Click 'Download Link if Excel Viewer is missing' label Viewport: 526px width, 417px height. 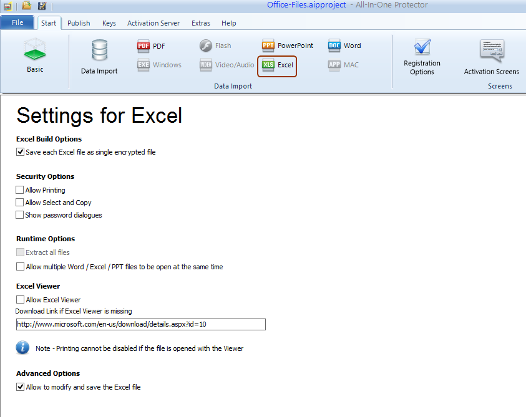coord(74,311)
